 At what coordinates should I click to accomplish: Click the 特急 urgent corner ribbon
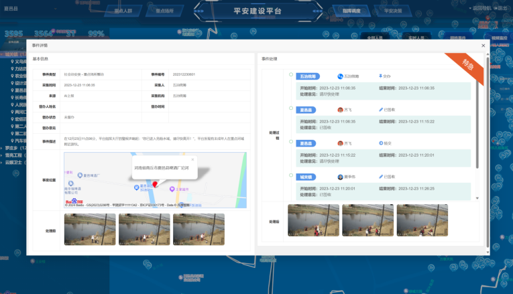point(468,65)
